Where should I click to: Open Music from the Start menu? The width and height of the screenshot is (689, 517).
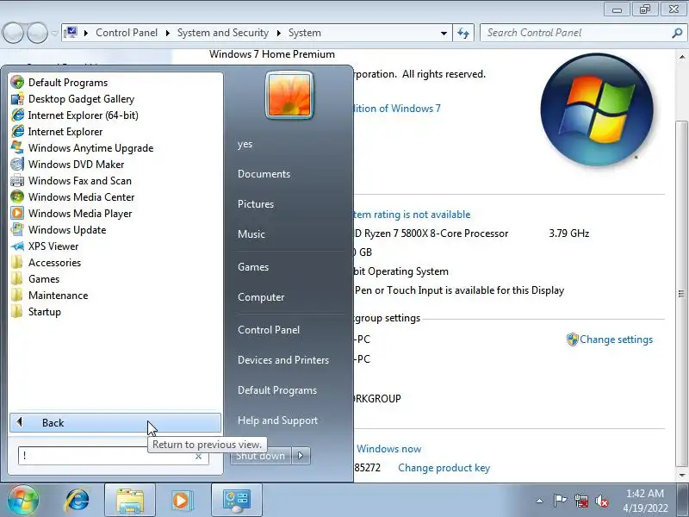[251, 234]
